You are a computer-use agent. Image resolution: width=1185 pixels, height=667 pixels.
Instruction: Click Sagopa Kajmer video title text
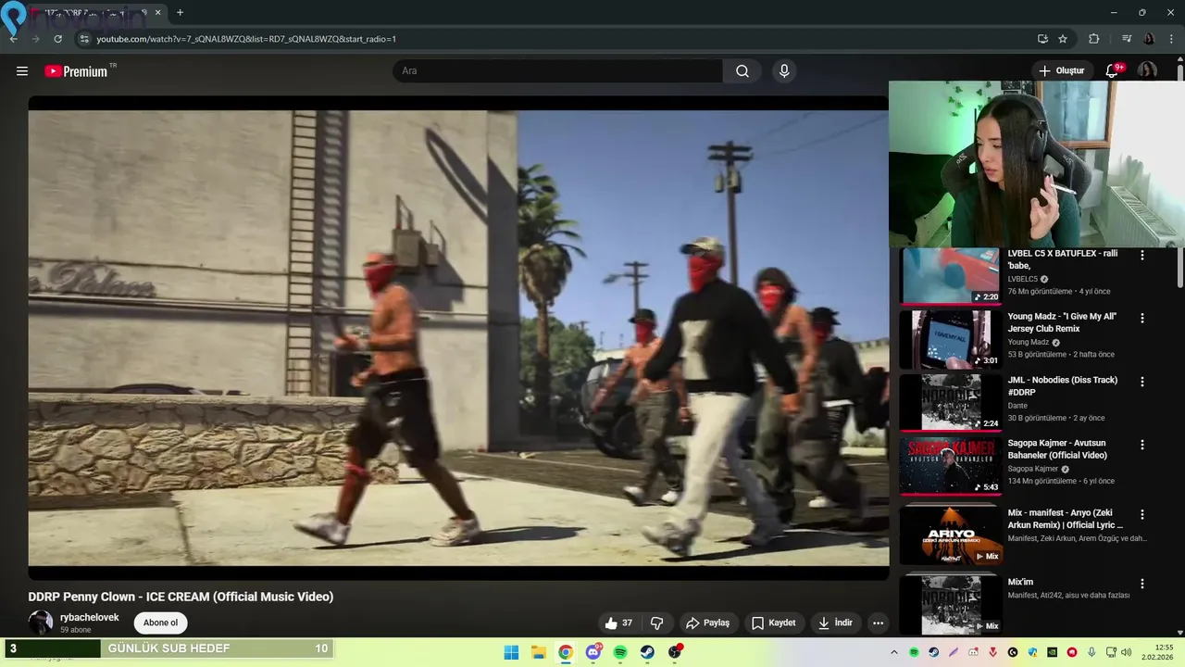[1057, 449]
